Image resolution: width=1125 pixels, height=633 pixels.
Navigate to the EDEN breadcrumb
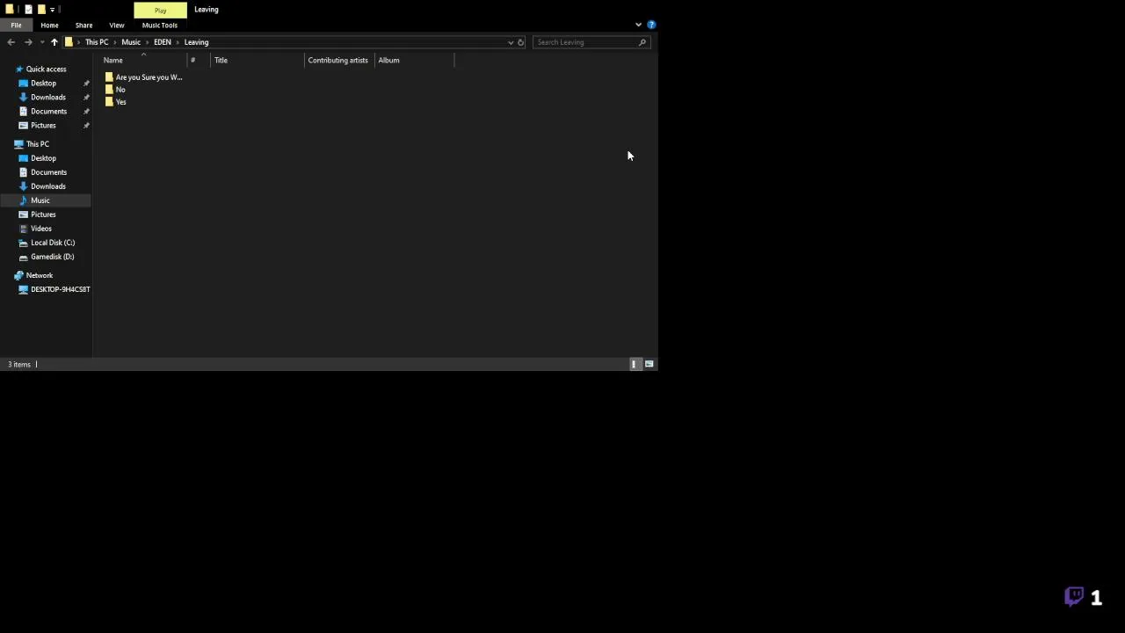pos(163,42)
